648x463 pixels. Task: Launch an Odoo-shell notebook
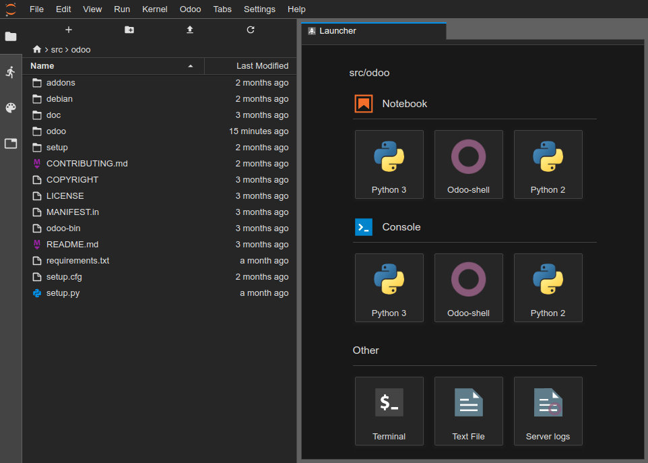coord(468,164)
